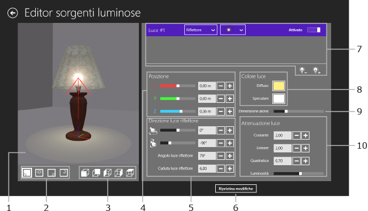
Task: Click the rotation field showing 0°
Action: point(207,130)
